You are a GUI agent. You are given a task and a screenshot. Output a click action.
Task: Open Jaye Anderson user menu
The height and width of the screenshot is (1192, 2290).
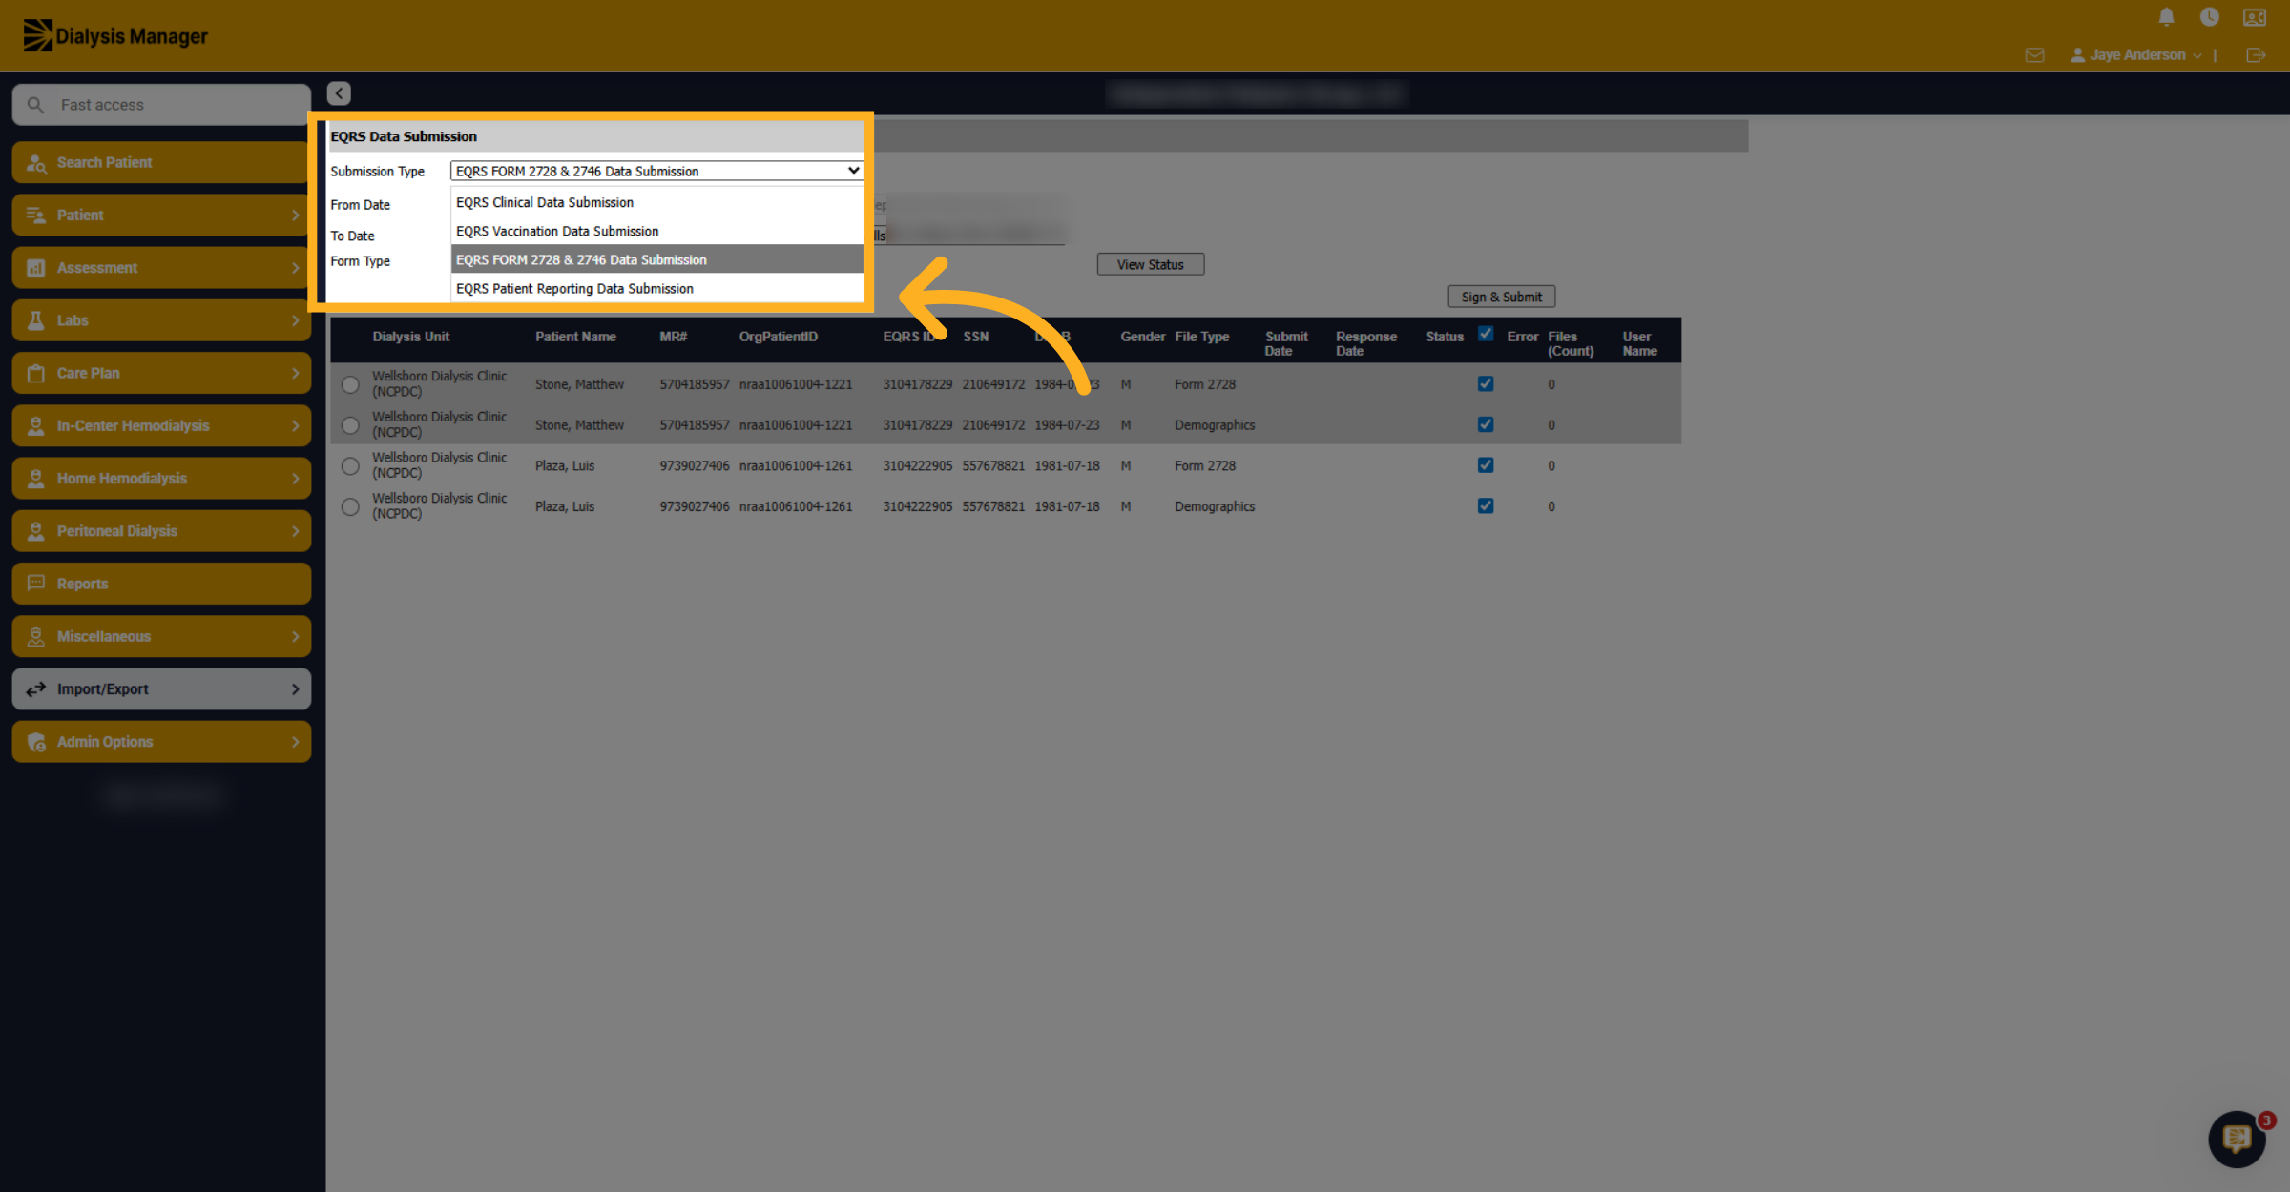[2135, 55]
